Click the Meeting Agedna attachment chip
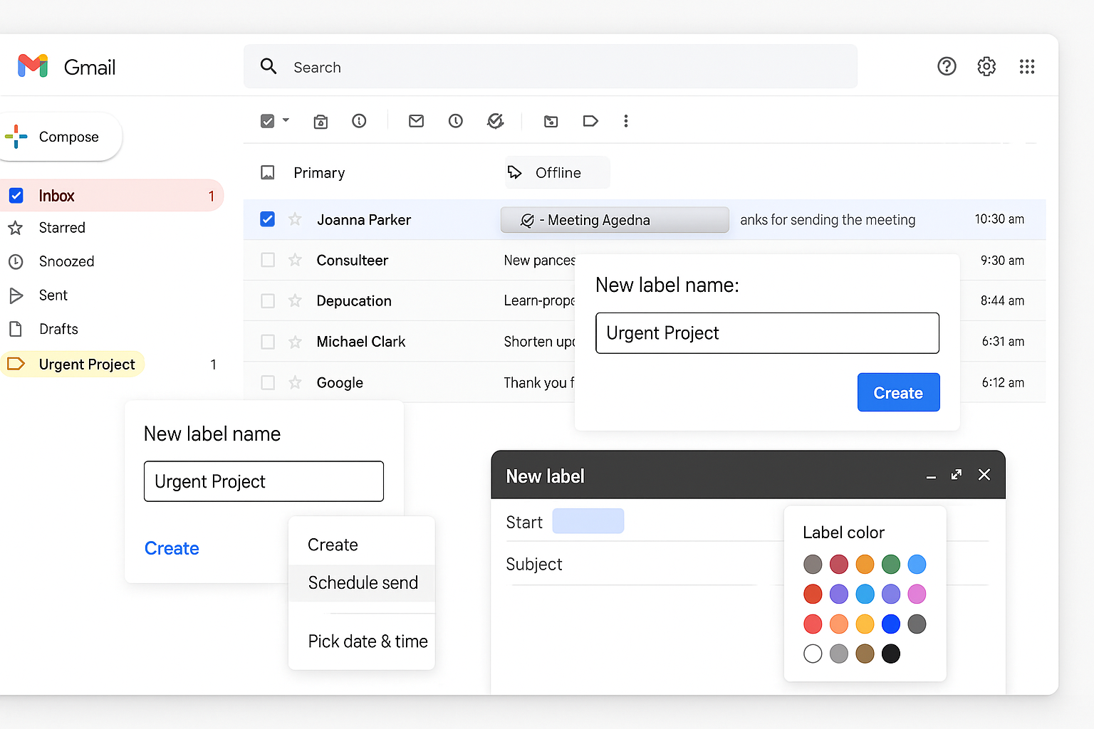1094x729 pixels. (615, 220)
